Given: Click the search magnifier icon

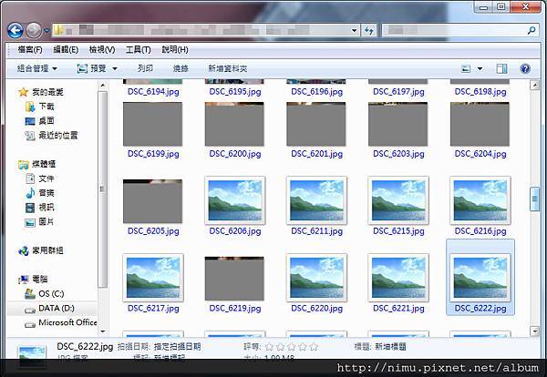Looking at the screenshot, I should tap(532, 31).
